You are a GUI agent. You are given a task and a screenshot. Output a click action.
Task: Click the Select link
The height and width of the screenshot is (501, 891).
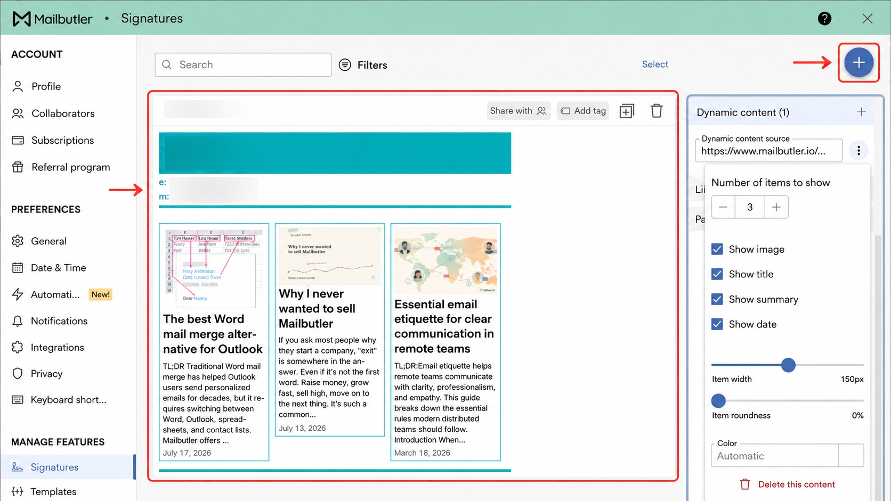point(655,64)
